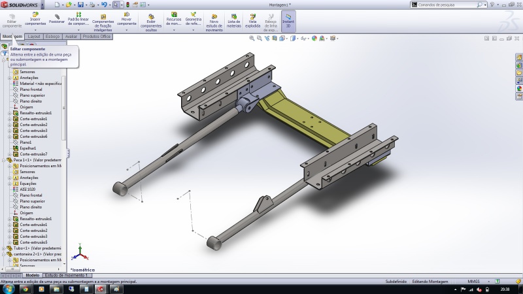Open the Produtos Office tab

[x=96, y=37]
